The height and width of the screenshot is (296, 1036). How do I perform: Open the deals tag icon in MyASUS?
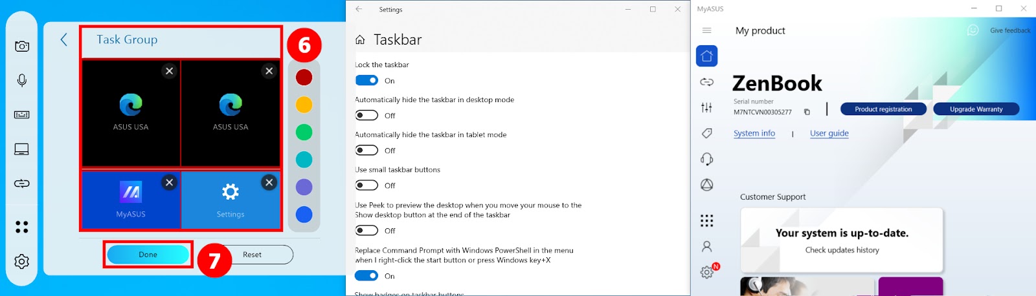[x=707, y=133]
